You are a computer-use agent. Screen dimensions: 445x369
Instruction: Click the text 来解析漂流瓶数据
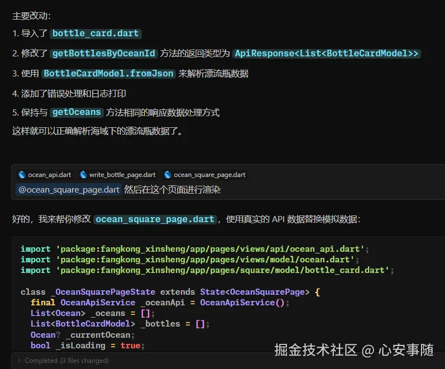pos(213,74)
